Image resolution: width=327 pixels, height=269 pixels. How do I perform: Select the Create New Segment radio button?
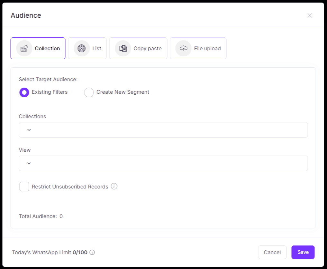click(89, 92)
